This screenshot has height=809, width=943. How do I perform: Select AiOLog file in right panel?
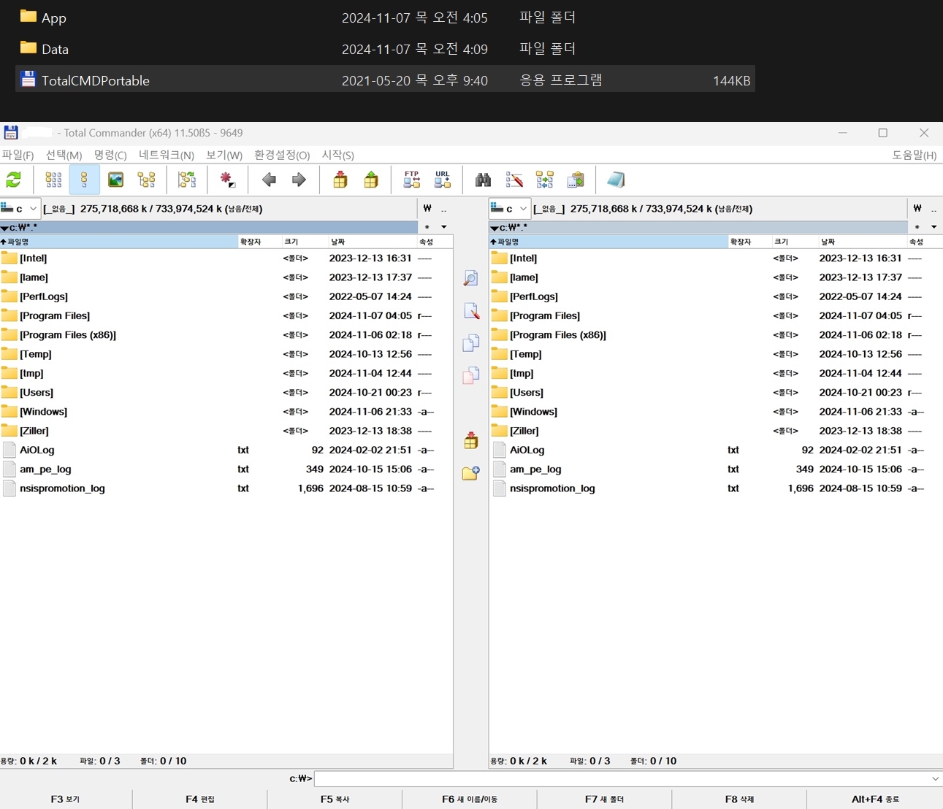(716, 450)
